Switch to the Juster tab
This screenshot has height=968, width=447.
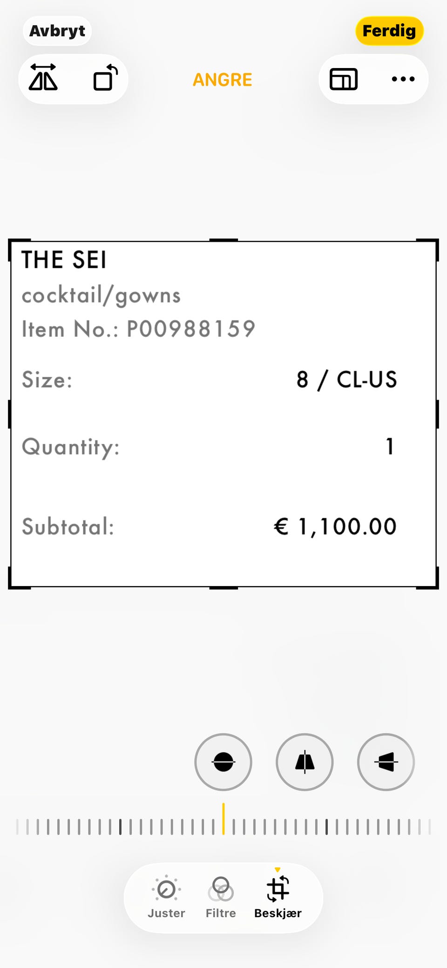[166, 897]
